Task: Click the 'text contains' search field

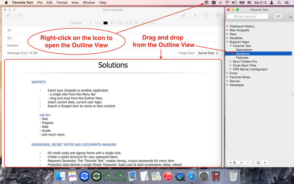Action: [247, 16]
